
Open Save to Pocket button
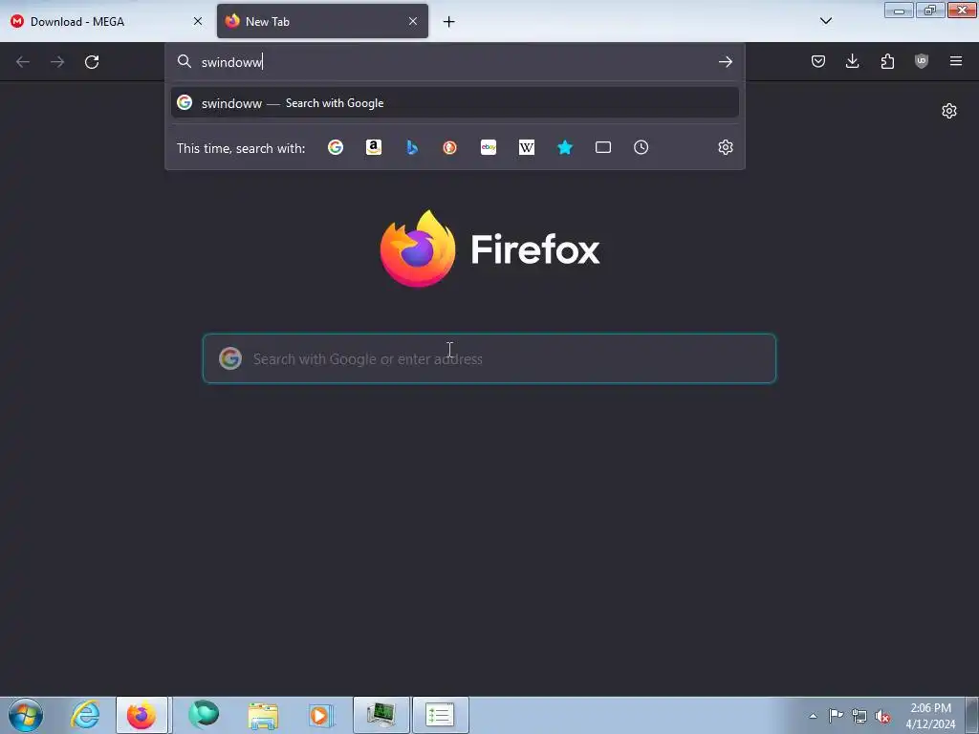pos(818,61)
